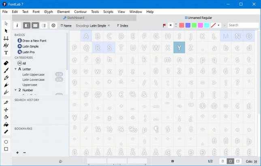This screenshot has width=261, height=166.
Task: Click the red flag icon
Action: pos(165,25)
